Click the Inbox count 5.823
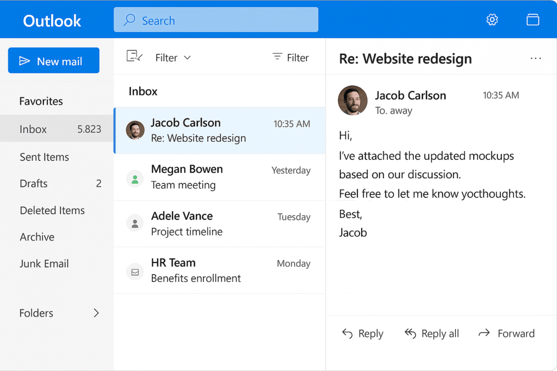This screenshot has width=557, height=371. tap(89, 129)
